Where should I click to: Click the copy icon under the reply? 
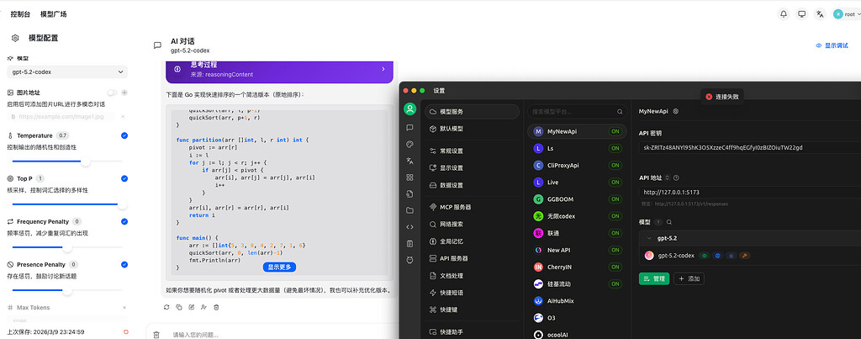(179, 307)
